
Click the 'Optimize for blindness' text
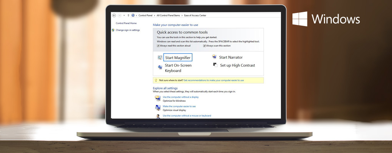174,101
